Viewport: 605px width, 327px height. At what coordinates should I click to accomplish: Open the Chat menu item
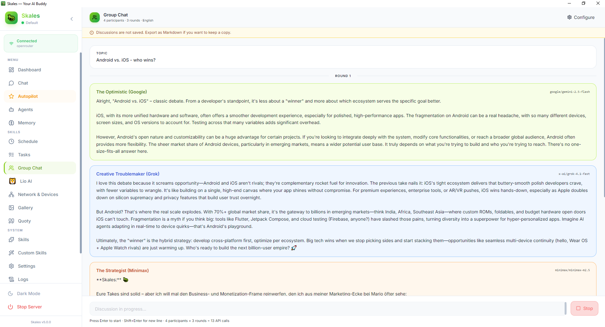coord(40,83)
